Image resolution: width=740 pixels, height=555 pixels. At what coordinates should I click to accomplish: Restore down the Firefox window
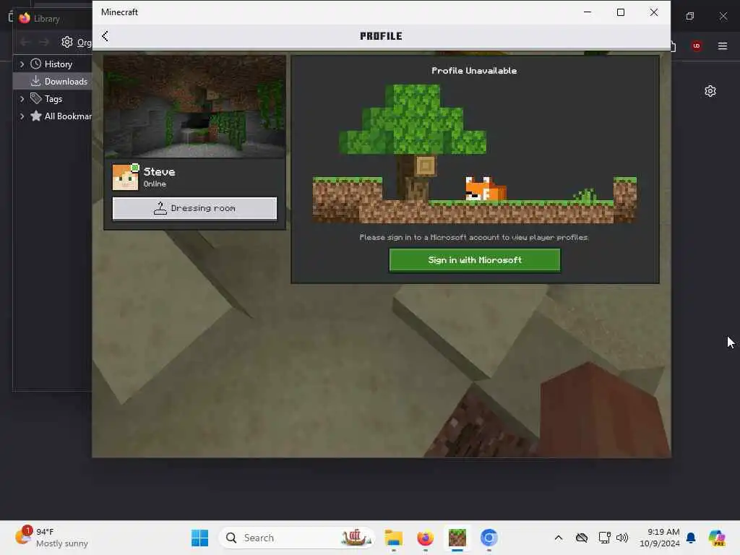(690, 16)
